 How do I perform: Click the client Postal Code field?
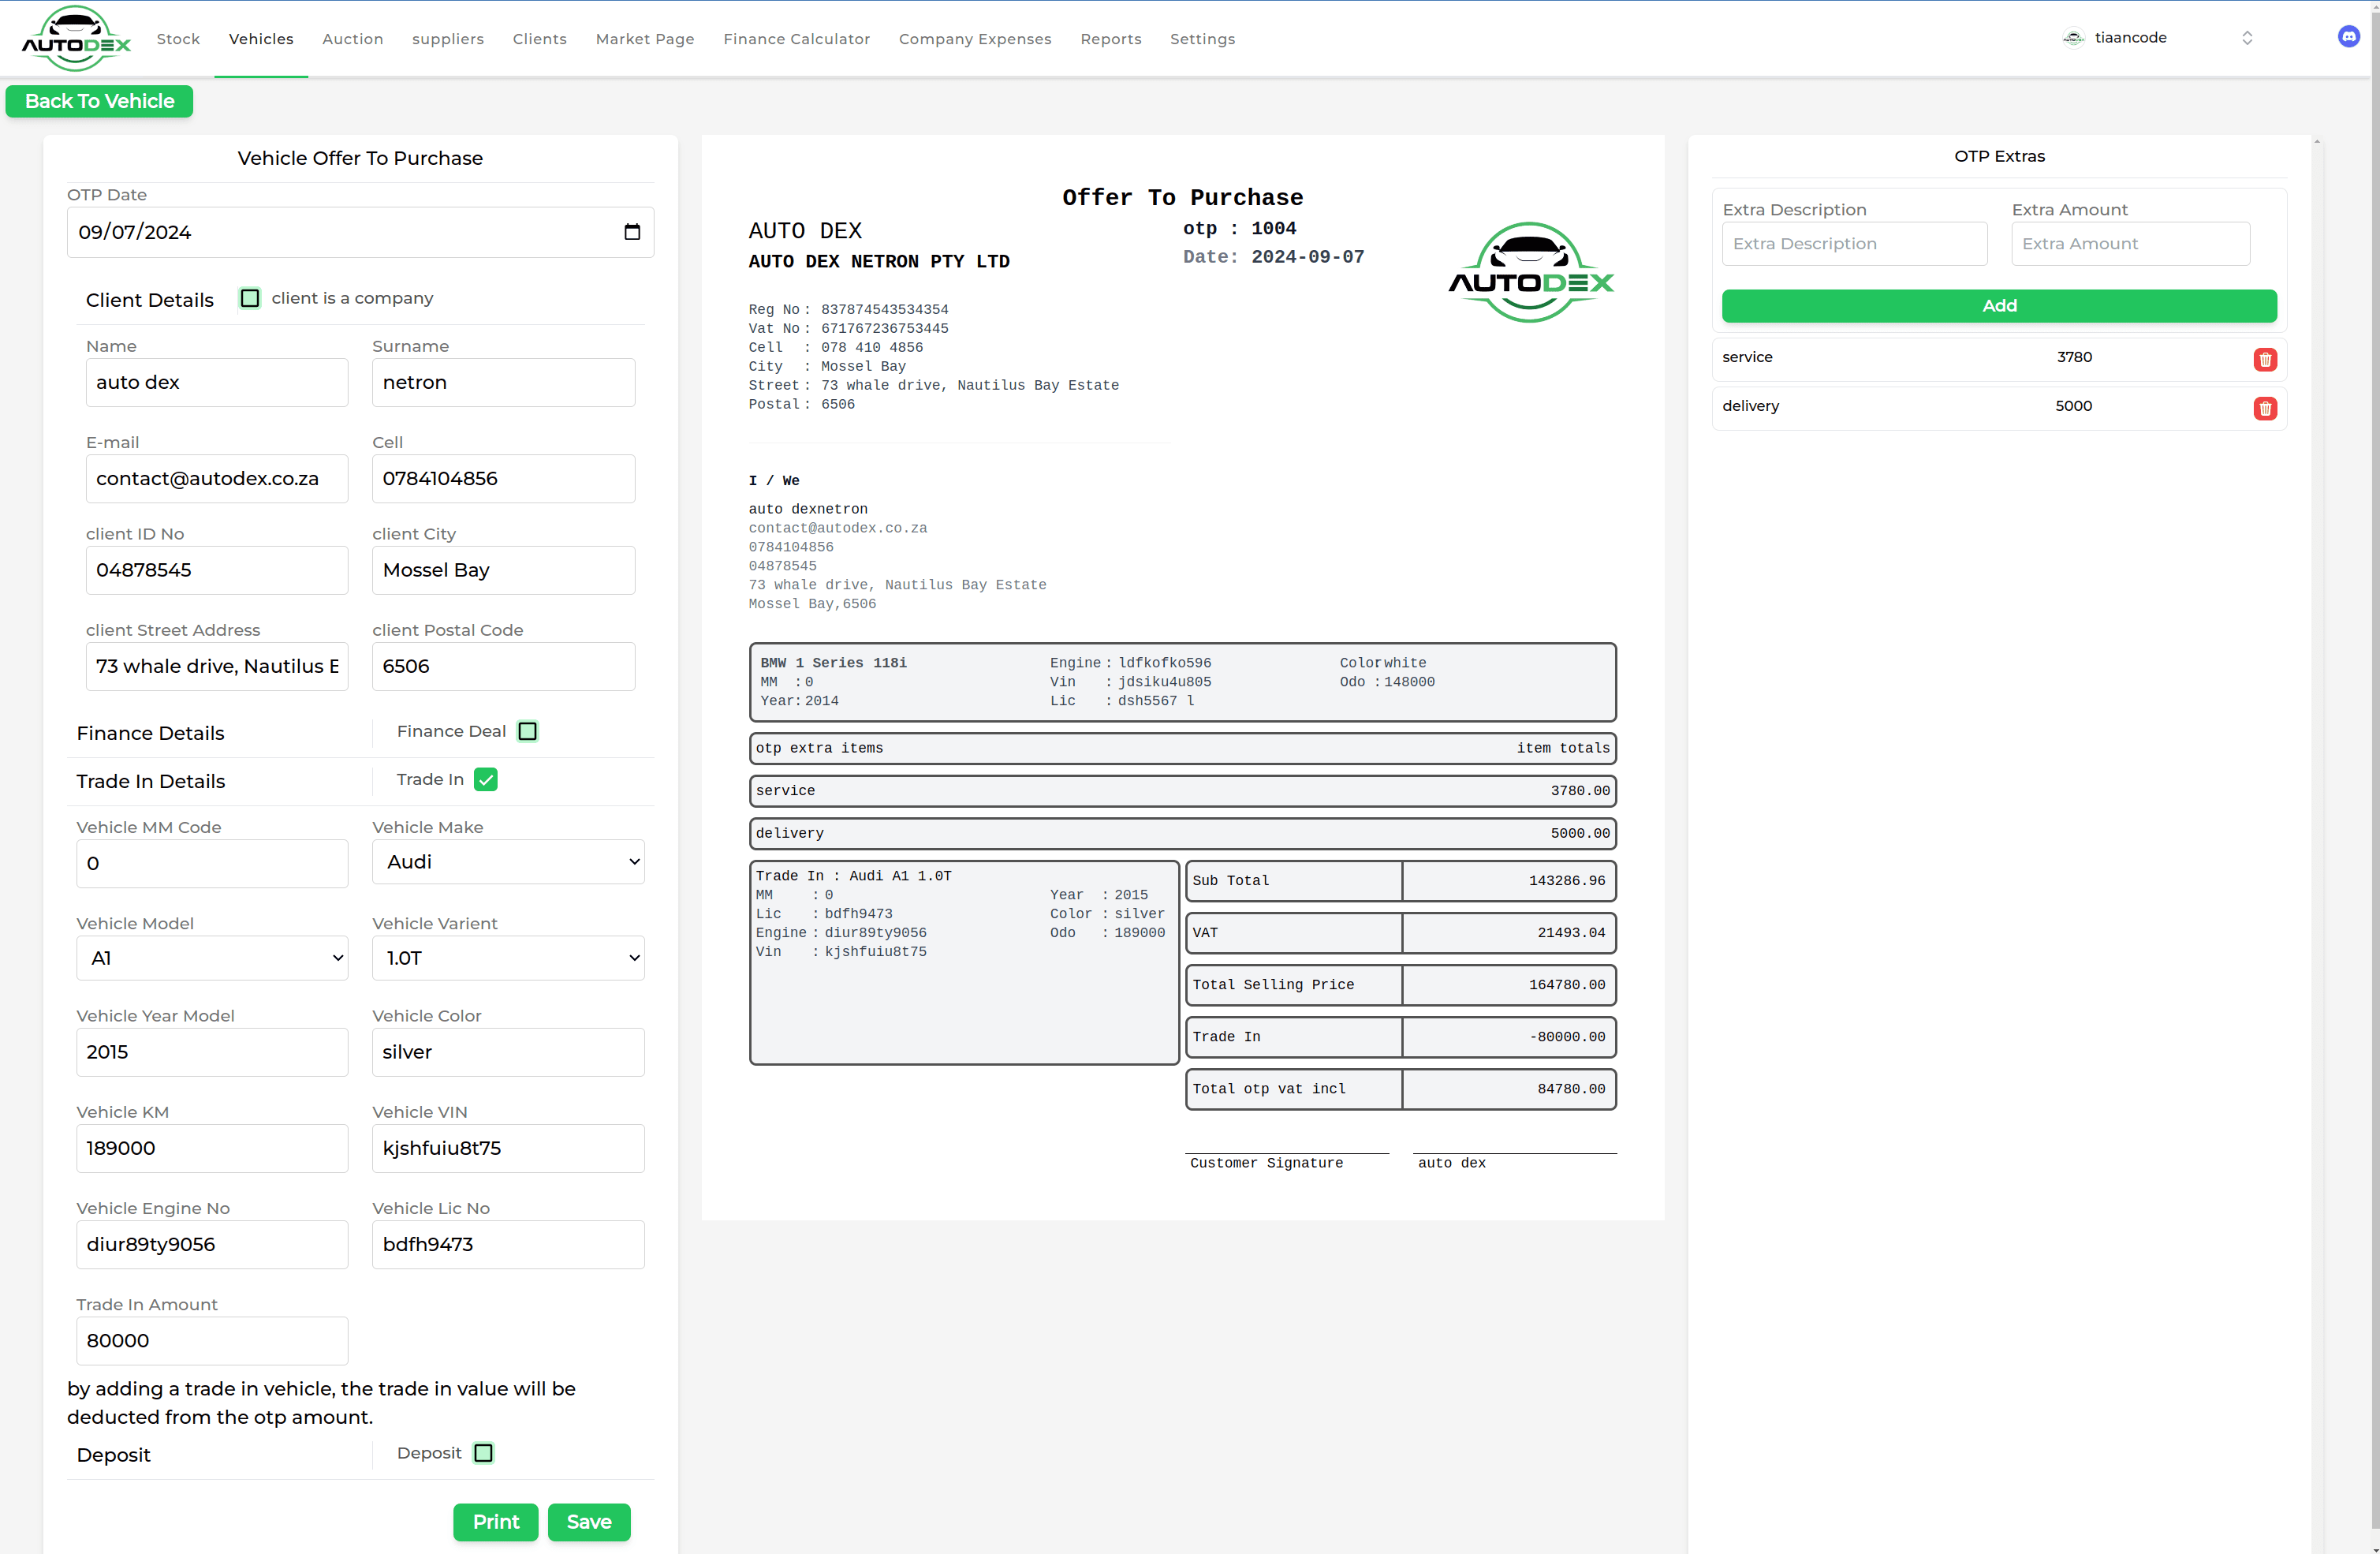click(503, 666)
